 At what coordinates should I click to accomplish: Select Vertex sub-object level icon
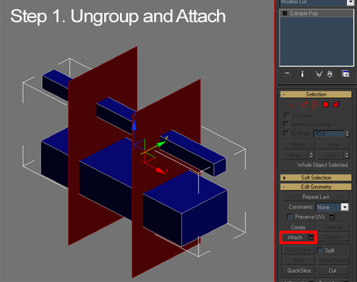point(293,105)
